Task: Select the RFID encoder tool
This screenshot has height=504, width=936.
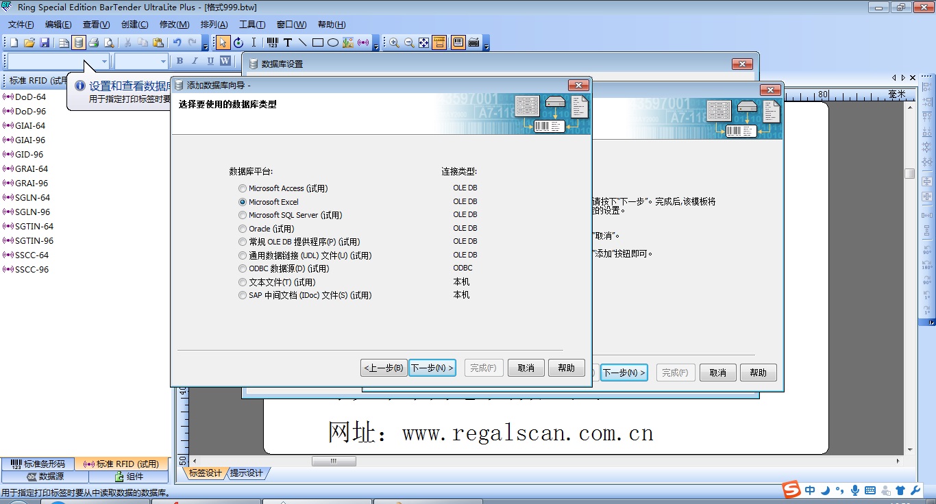Action: click(x=363, y=42)
